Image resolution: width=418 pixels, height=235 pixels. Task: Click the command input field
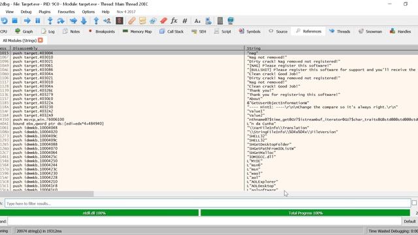pyautogui.click(x=204, y=221)
